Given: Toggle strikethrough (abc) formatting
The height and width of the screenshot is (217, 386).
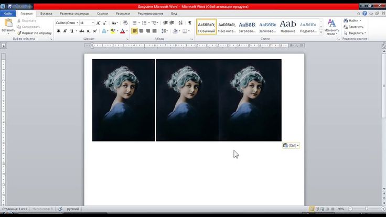Looking at the screenshot, I should (82, 31).
